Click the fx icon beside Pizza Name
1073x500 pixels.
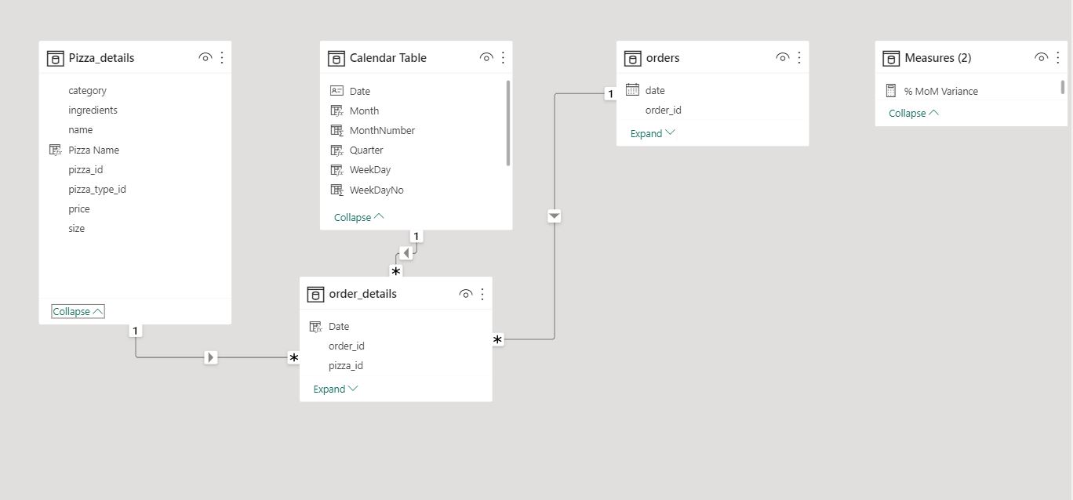[55, 150]
